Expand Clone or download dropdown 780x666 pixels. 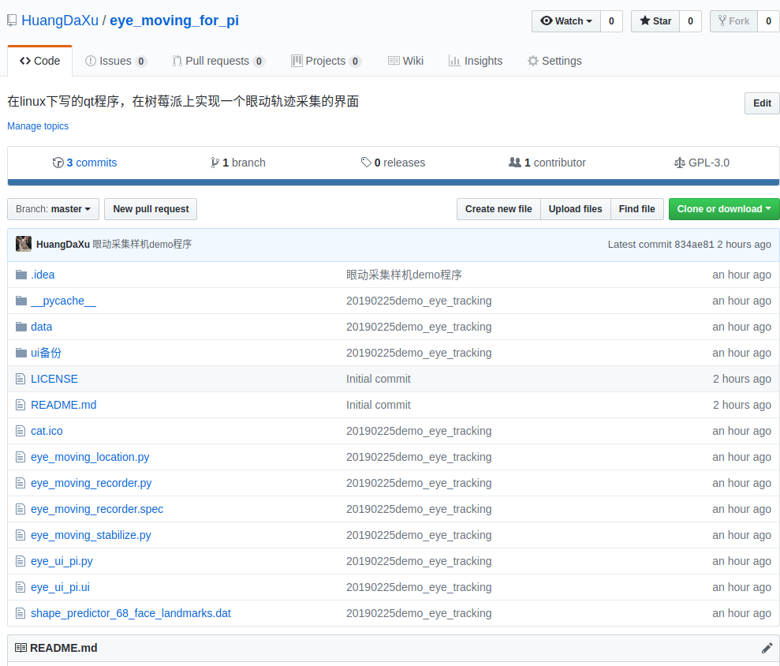(724, 209)
